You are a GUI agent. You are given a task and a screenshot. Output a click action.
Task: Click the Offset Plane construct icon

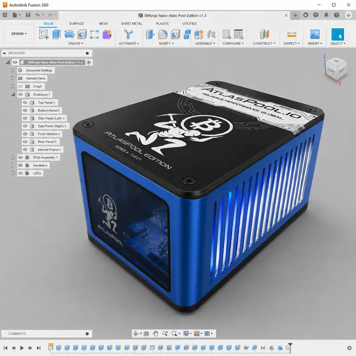pyautogui.click(x=264, y=34)
